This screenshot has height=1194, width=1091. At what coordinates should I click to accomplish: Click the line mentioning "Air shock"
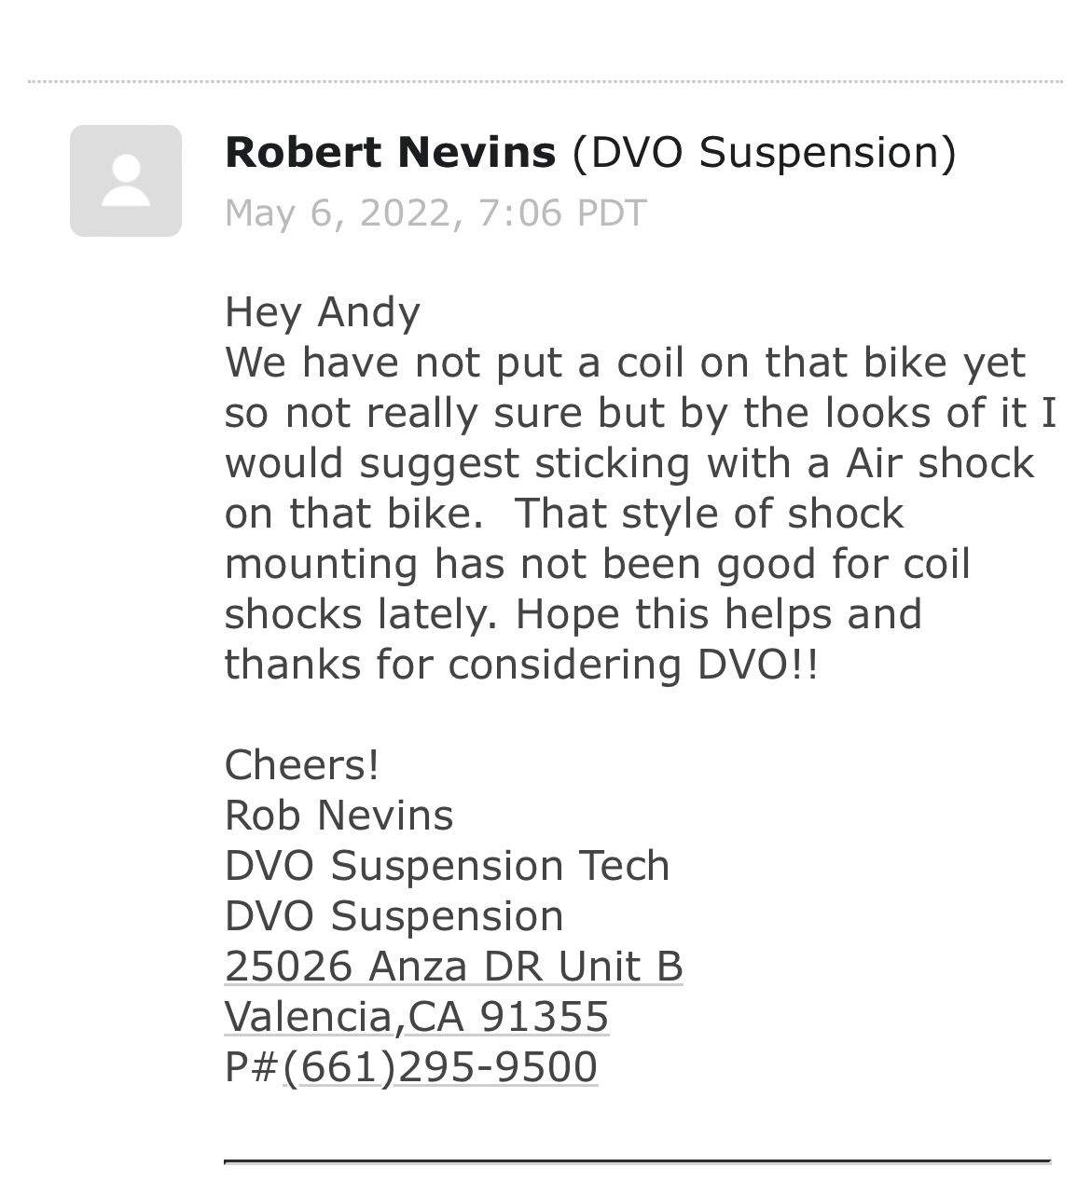(x=629, y=463)
